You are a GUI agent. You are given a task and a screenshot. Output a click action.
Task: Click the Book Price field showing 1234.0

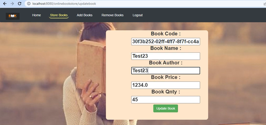pos(165,85)
